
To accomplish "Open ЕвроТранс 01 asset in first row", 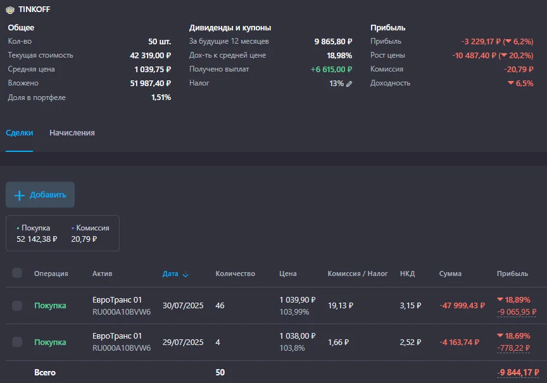I will (x=117, y=300).
